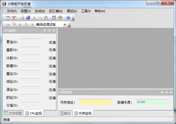Screen dimensions: 176x124
Task: Open the 帮助(H) menu
Action: [x=100, y=11]
